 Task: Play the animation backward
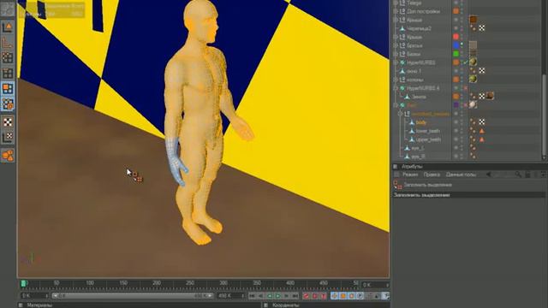coord(270,296)
